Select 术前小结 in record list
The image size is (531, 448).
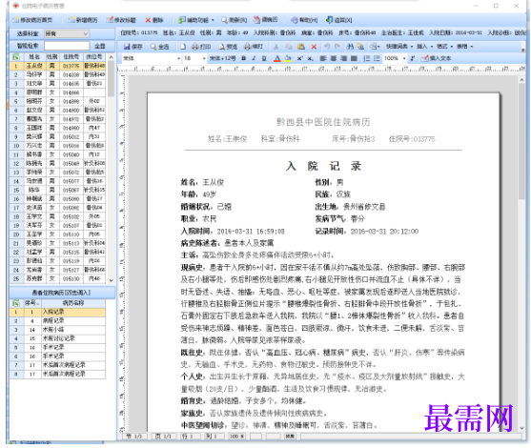[x=57, y=330]
